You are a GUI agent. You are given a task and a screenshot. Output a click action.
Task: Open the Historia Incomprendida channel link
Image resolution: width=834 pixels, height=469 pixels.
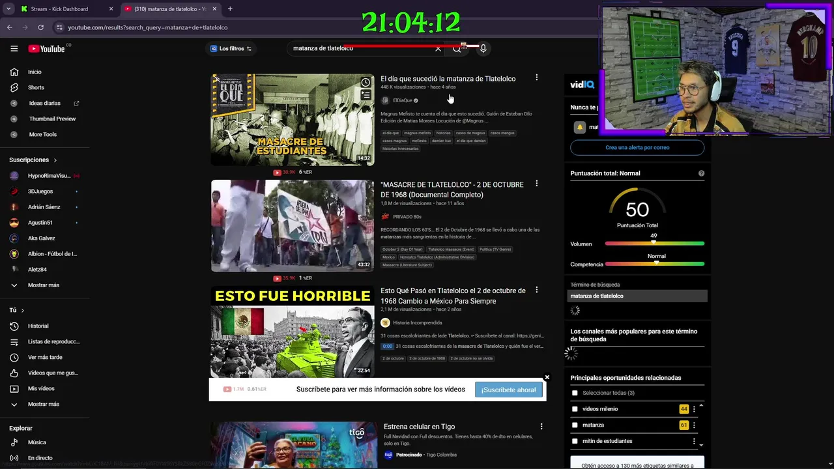418,322
